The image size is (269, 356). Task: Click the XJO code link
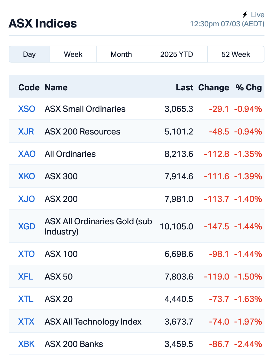click(26, 199)
